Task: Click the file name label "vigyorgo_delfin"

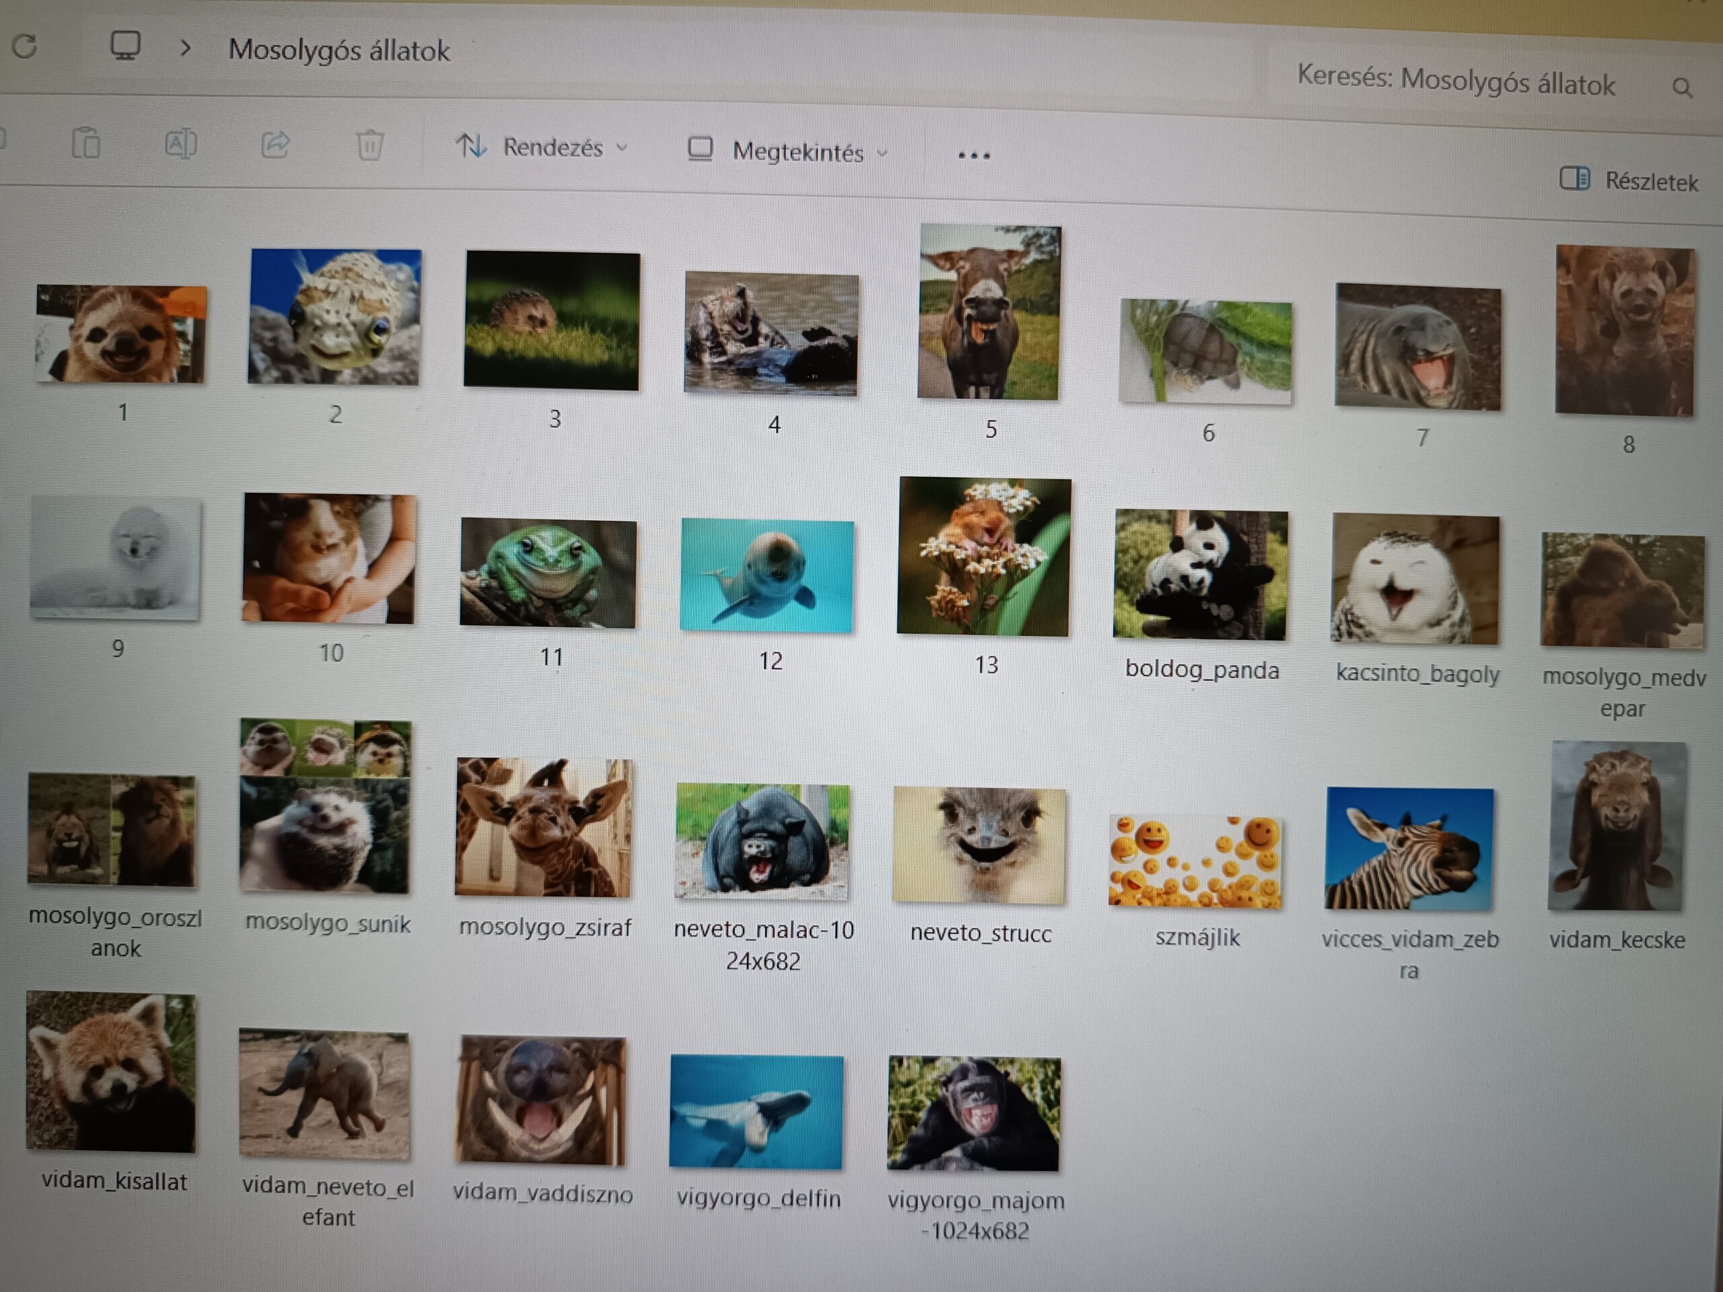Action: tap(759, 1198)
